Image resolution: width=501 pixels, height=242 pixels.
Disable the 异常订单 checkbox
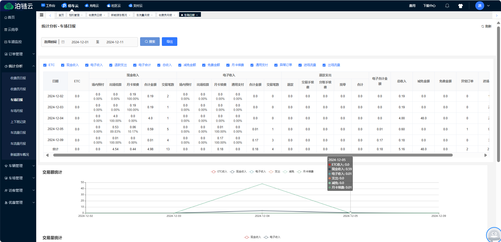coord(276,65)
